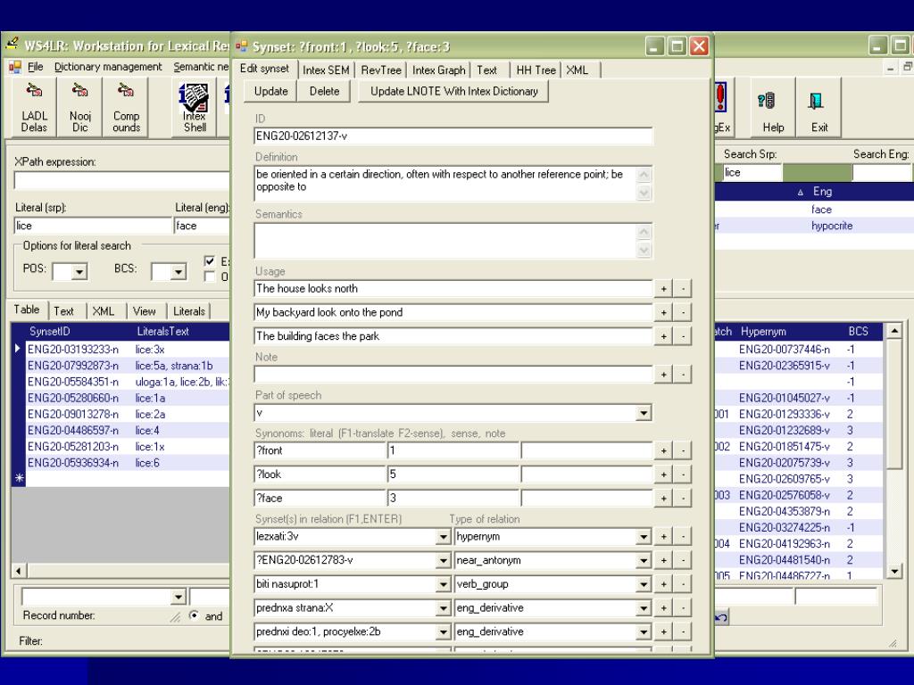Click the synset ID field 'ENG20-02612137-v'
This screenshot has width=914, height=685.
pyautogui.click(x=453, y=136)
